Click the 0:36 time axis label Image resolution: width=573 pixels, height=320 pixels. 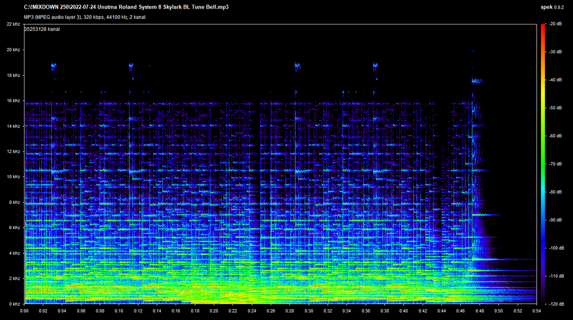click(x=366, y=311)
